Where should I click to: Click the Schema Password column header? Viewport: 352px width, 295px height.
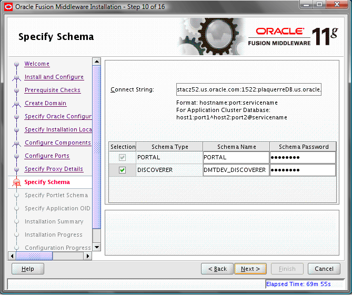[x=303, y=147]
